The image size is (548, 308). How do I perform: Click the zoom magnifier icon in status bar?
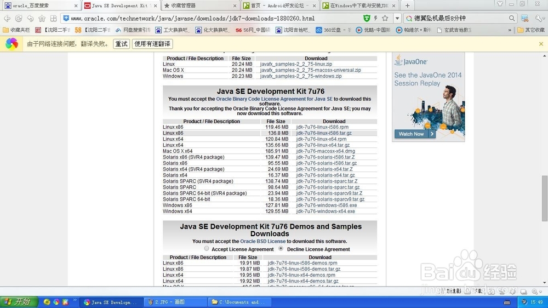tap(535, 291)
